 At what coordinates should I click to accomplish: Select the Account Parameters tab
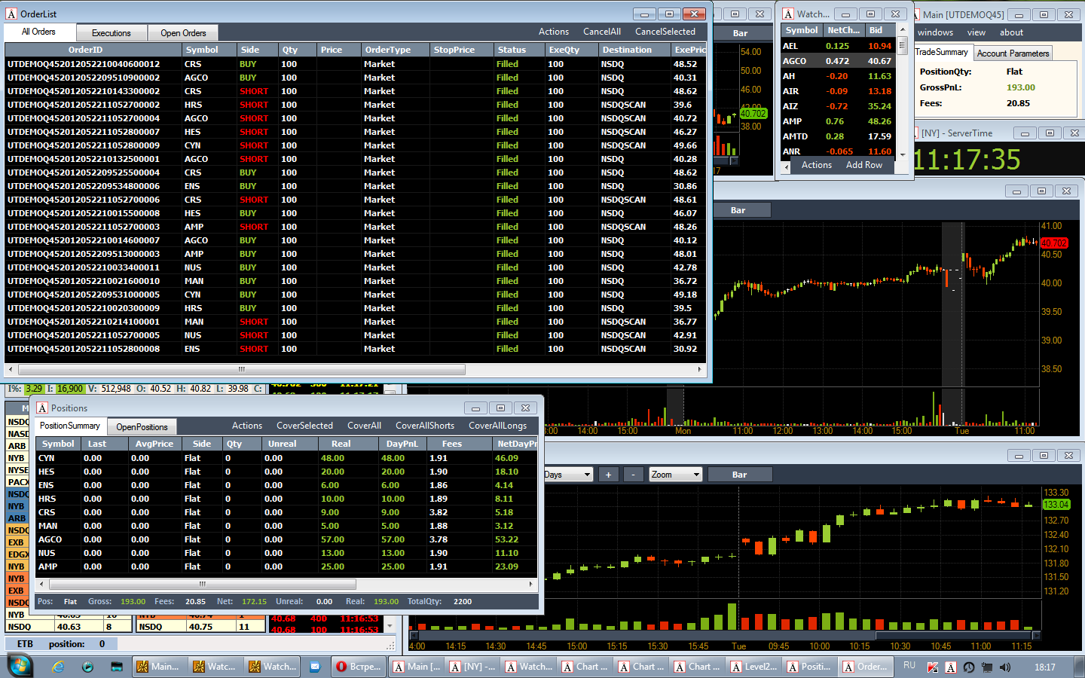[x=1013, y=53]
